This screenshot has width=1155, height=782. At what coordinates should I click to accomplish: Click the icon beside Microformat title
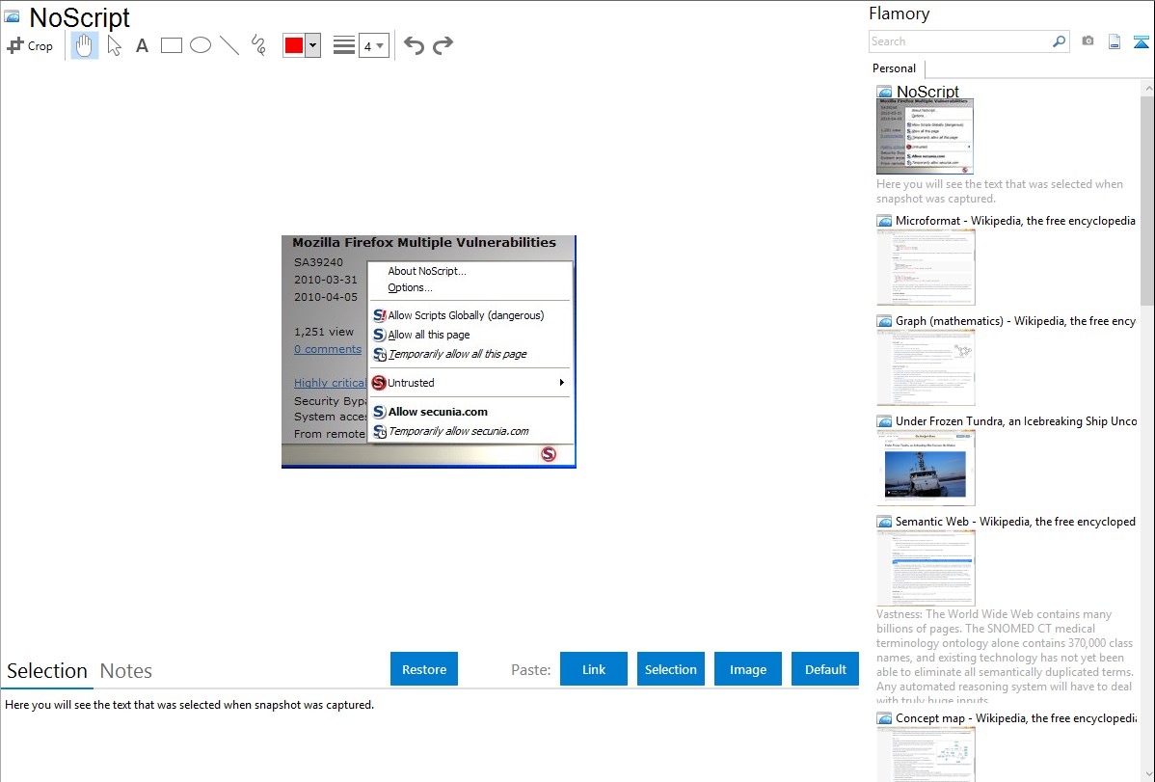pyautogui.click(x=884, y=221)
